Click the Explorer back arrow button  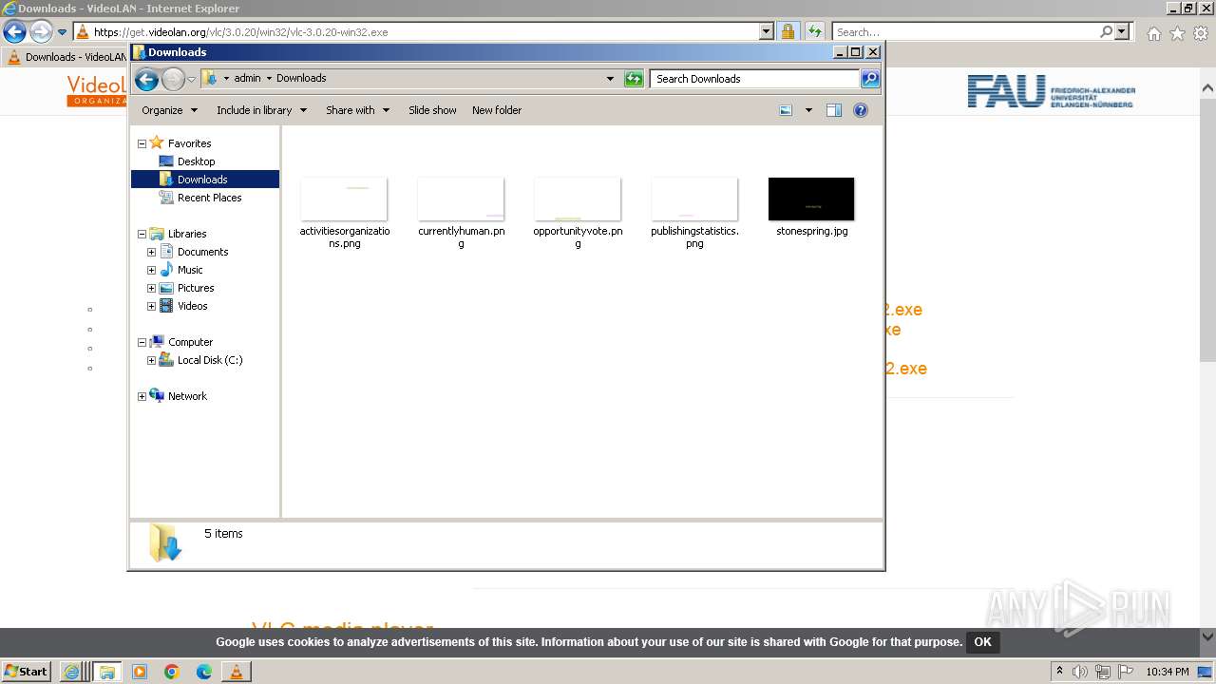tap(146, 79)
